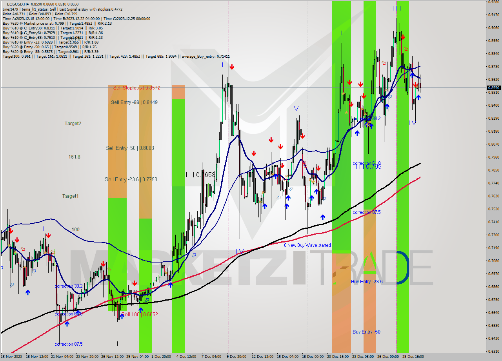The image size is (502, 361).
Task: Select the 'Sell Entry -88 | 0.8449' label
Action: click(x=134, y=102)
